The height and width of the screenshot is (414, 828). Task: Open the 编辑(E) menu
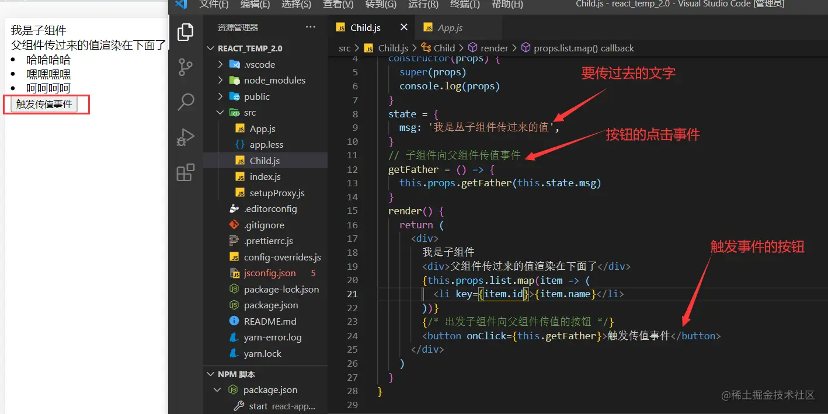click(x=255, y=4)
